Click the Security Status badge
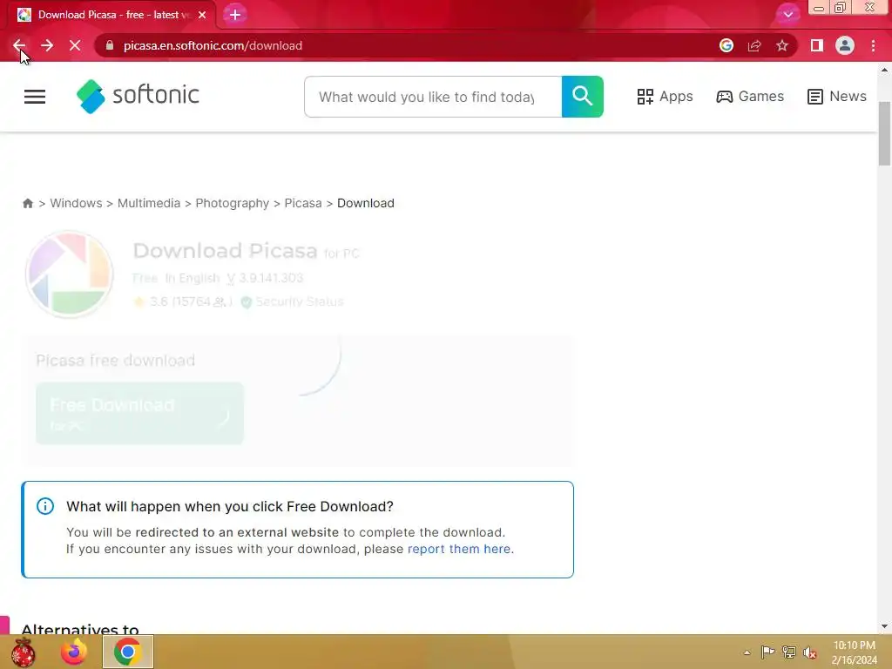892x669 pixels. click(x=293, y=301)
